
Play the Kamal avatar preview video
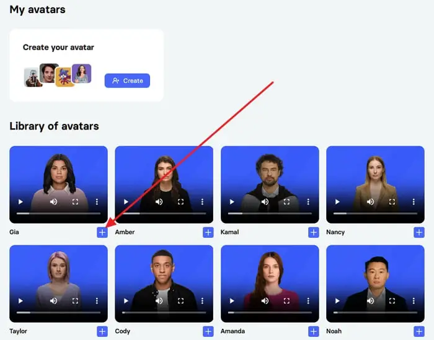coord(232,202)
